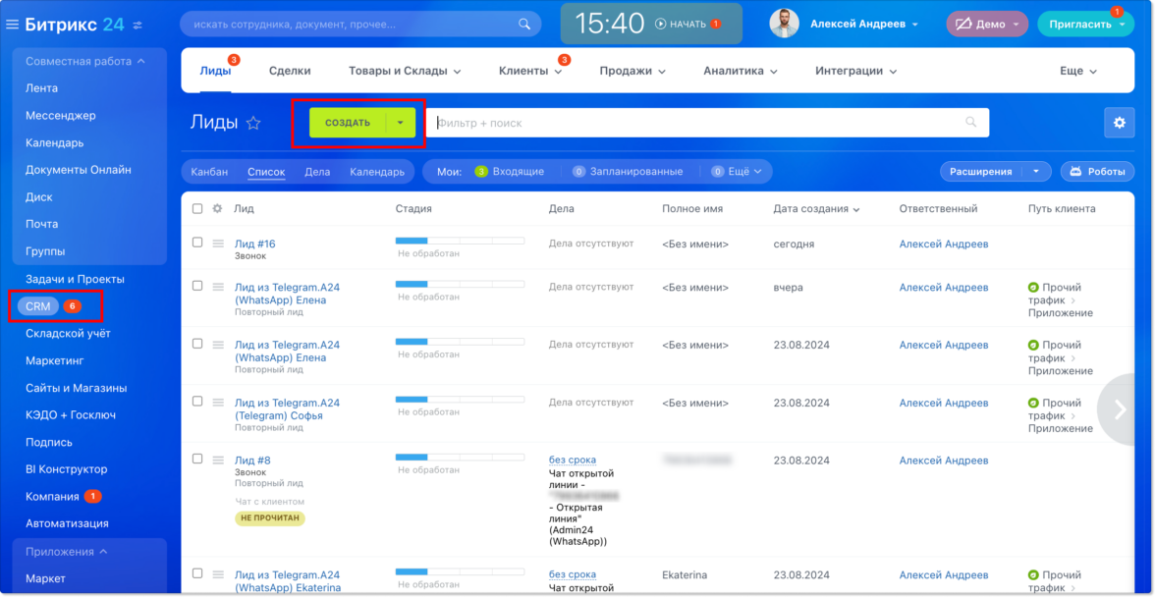
Task: Click the magnifier icon in the top search bar
Action: [525, 24]
